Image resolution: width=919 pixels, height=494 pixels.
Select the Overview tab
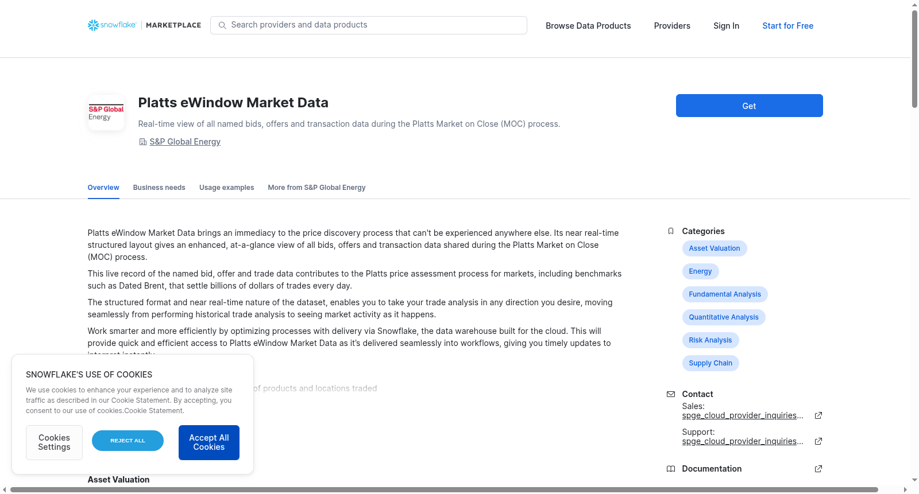[103, 188]
